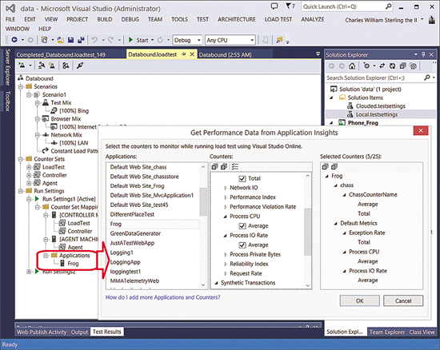Click the Open File folder icon

pyautogui.click(x=60, y=40)
